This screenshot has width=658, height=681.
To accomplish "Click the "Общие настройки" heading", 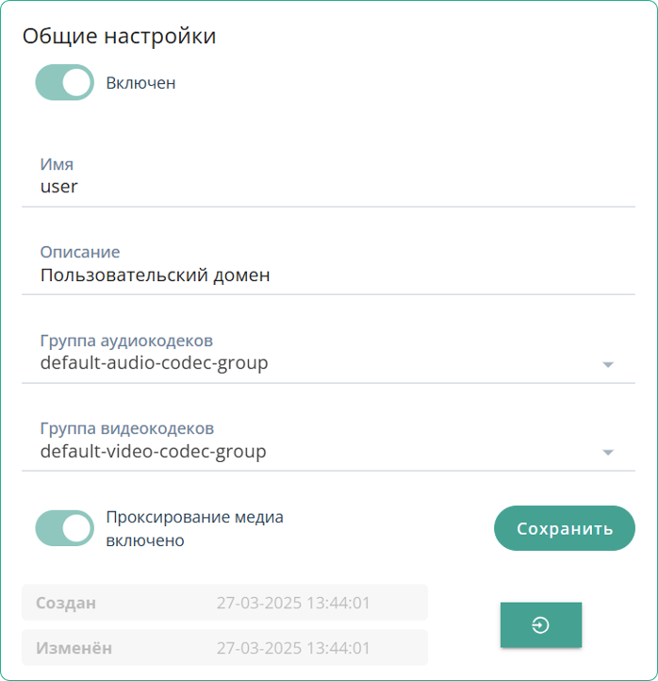I will 119,37.
